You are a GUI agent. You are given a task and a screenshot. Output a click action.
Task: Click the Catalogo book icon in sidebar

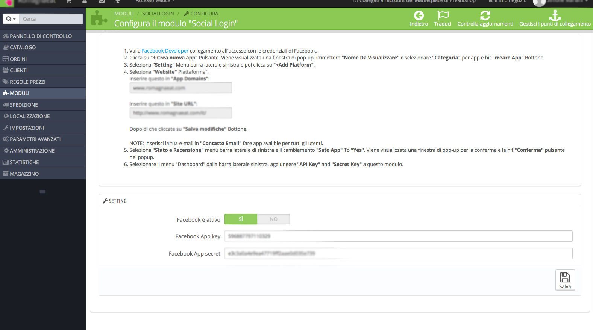click(x=6, y=47)
